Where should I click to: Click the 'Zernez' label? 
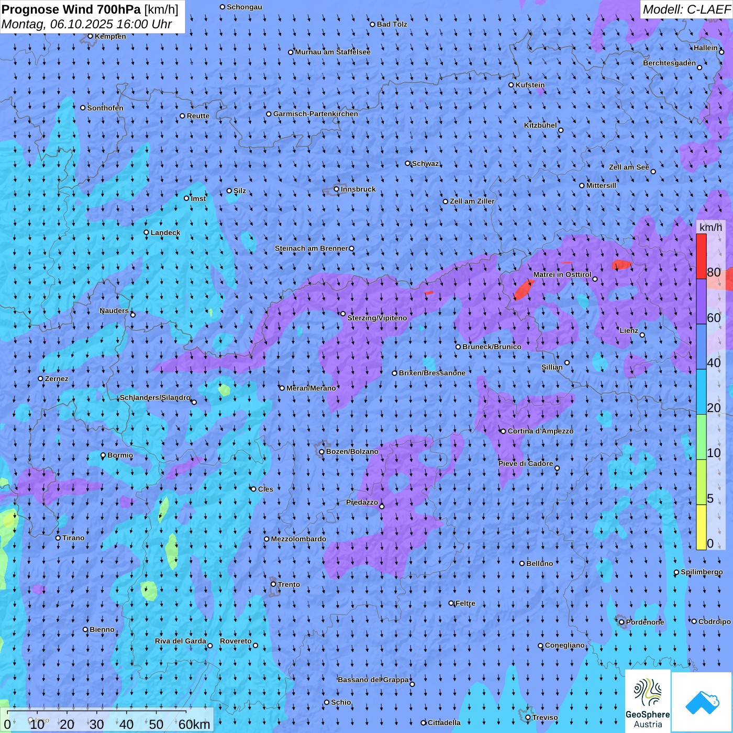[x=57, y=379]
